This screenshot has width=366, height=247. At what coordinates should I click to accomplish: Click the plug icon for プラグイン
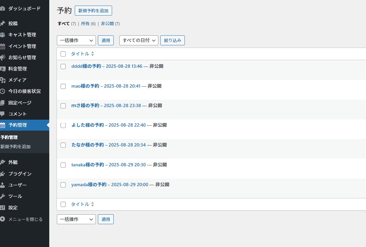tap(3, 174)
